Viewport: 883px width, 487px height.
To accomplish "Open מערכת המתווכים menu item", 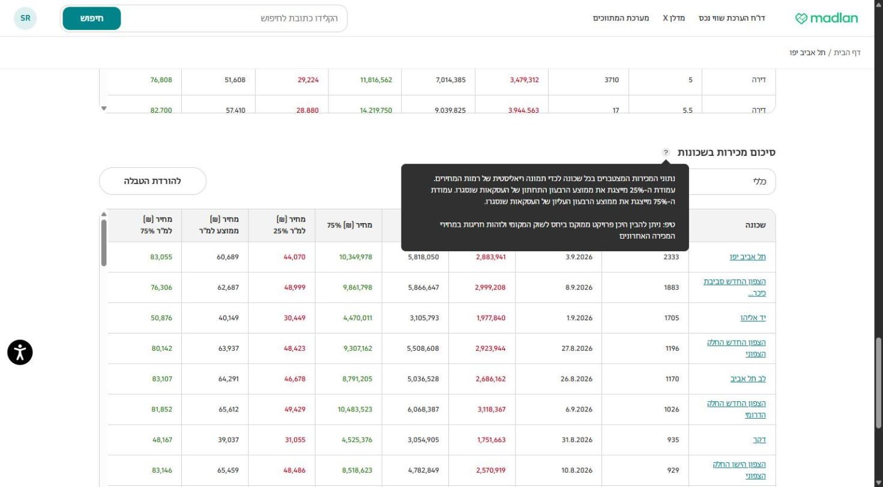I will tap(621, 18).
